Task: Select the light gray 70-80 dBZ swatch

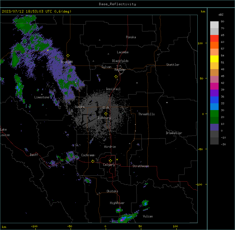Action: tap(214, 25)
